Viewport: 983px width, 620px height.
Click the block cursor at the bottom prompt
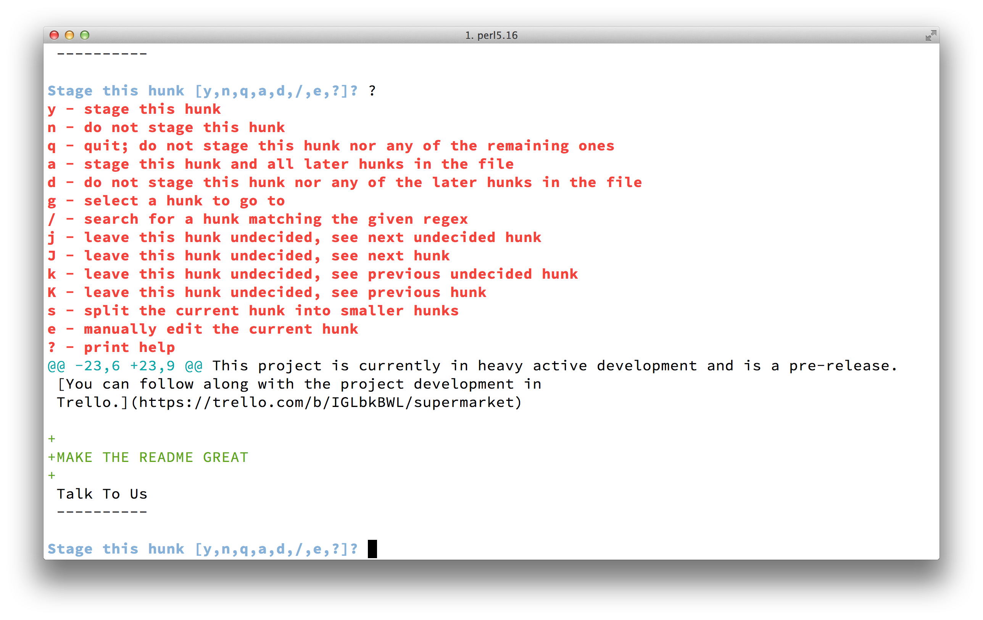372,549
